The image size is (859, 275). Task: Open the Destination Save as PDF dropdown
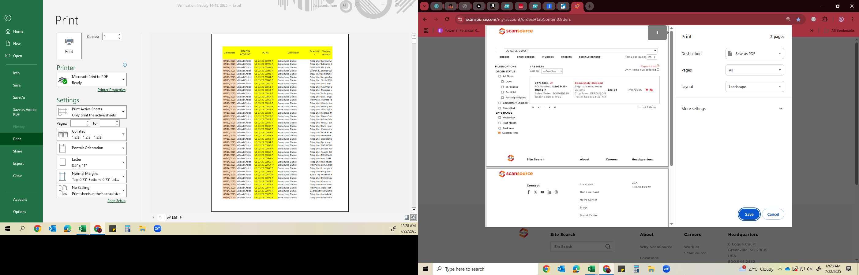[755, 53]
